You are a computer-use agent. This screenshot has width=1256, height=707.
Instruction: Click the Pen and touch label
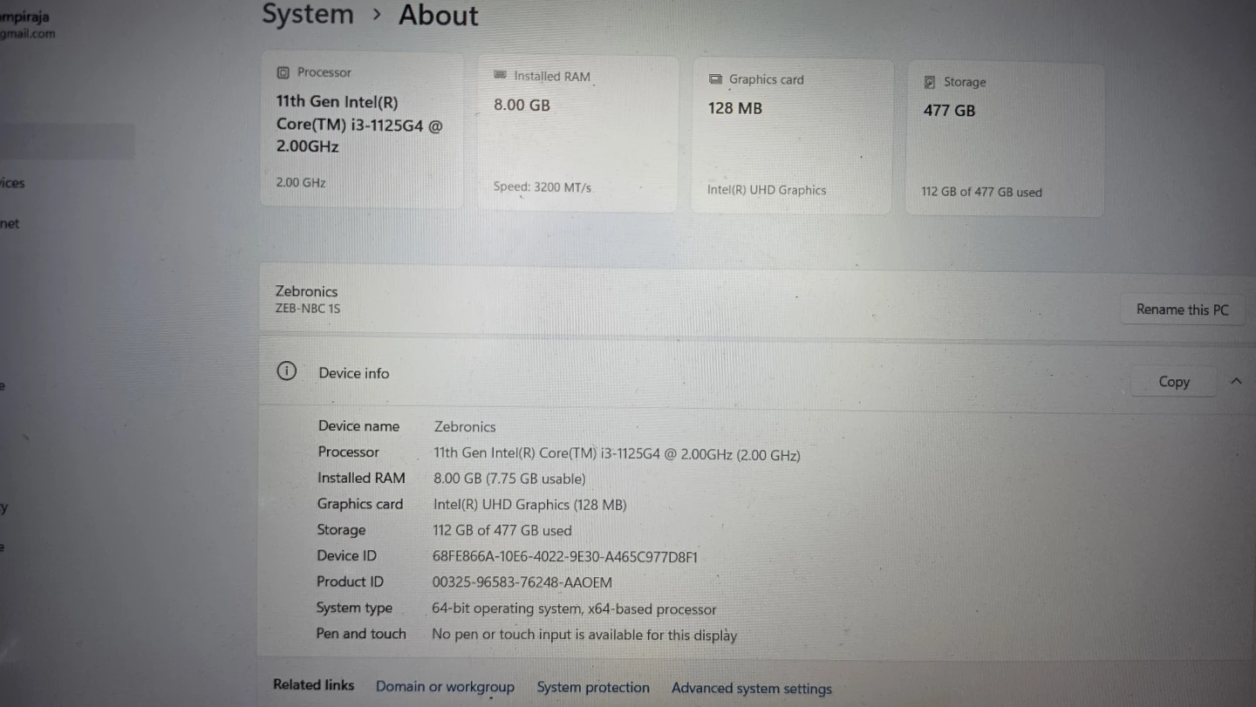[x=361, y=634]
